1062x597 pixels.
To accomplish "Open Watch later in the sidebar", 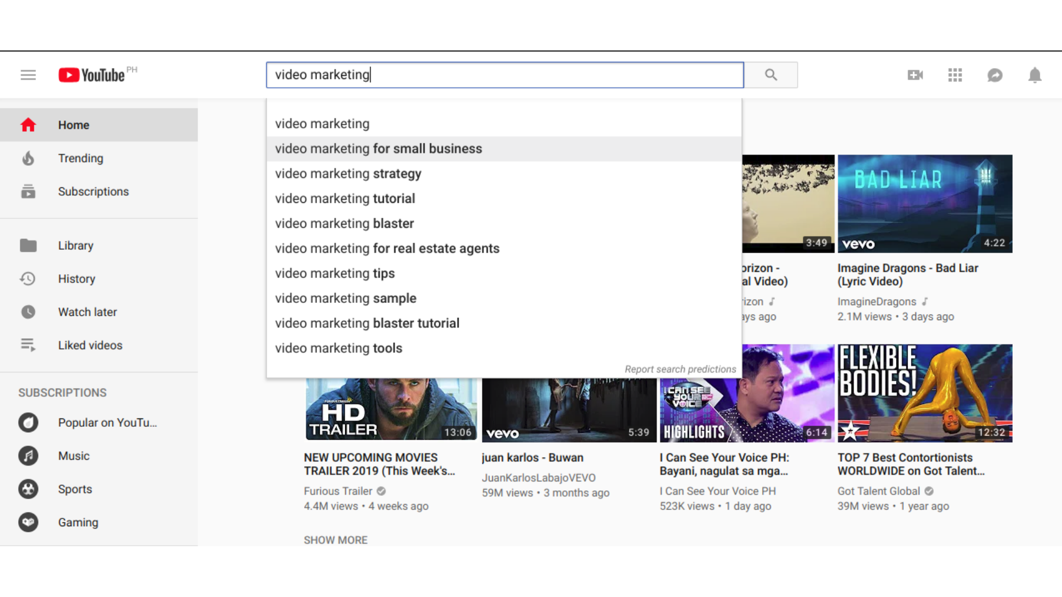I will (87, 312).
